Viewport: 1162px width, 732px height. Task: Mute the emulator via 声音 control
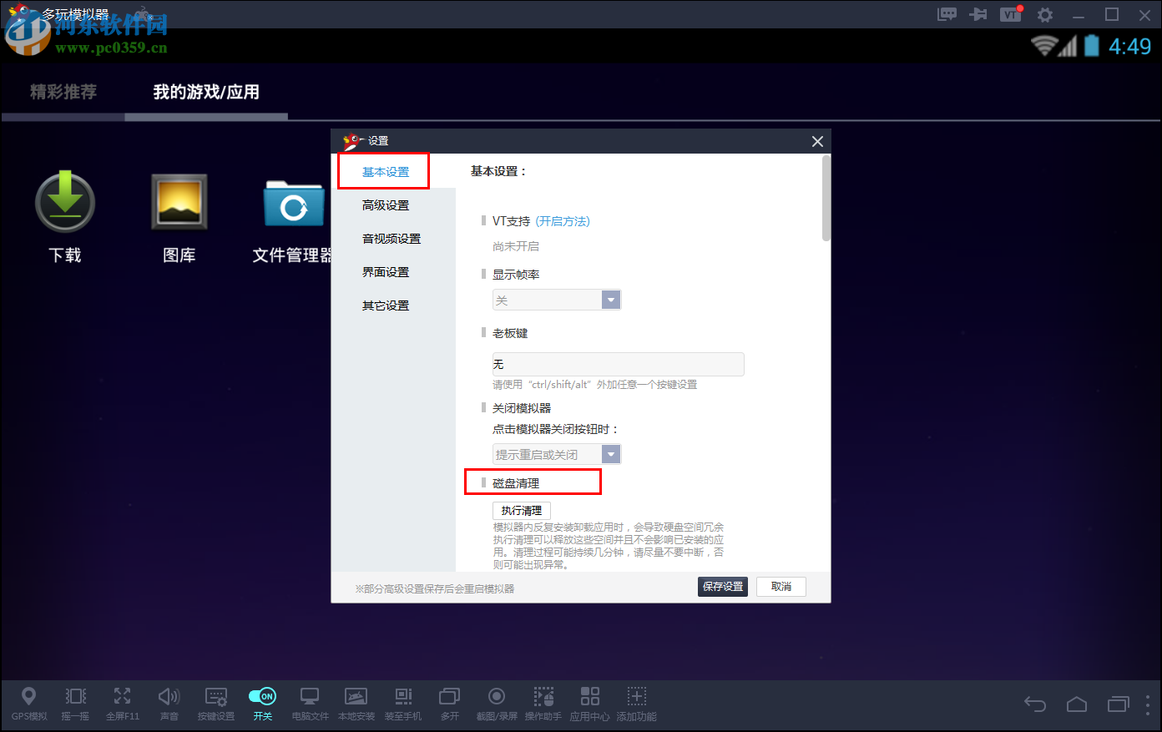169,704
